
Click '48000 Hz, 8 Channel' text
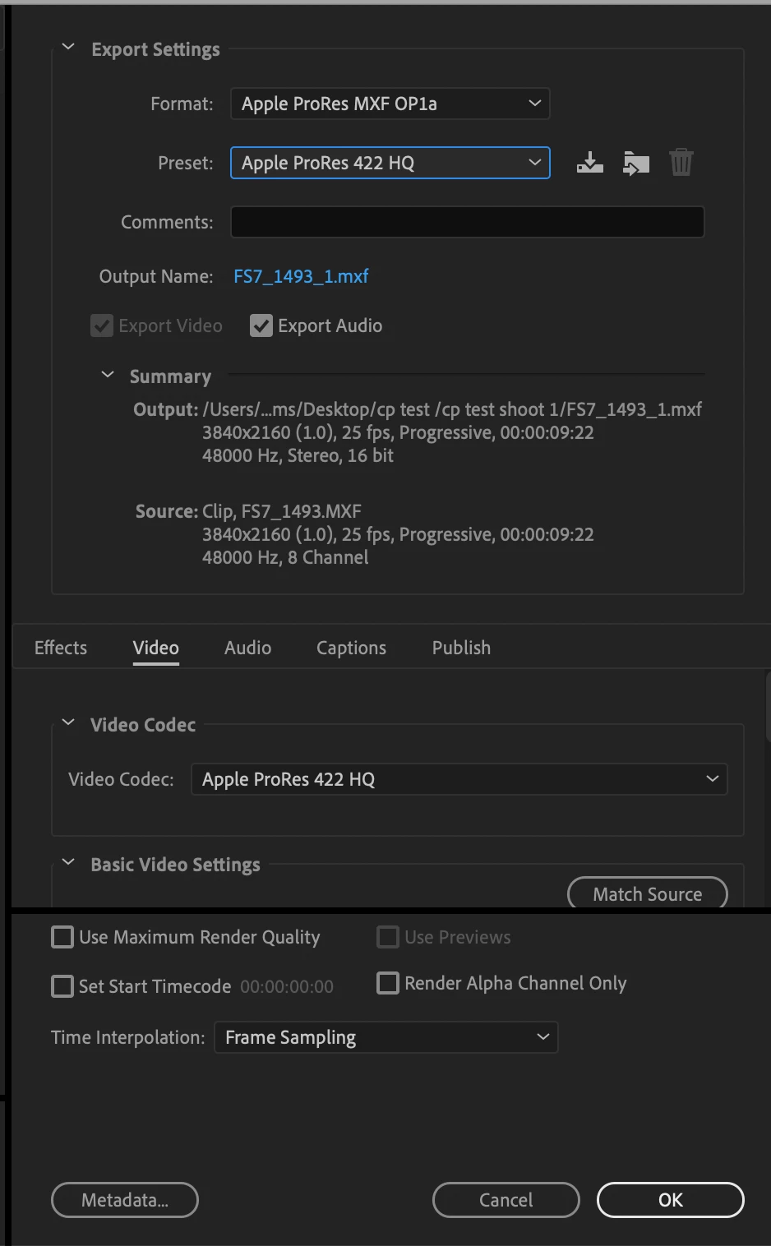pos(285,557)
